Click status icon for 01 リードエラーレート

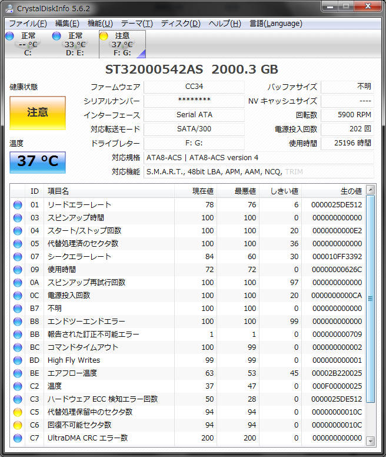(18, 205)
